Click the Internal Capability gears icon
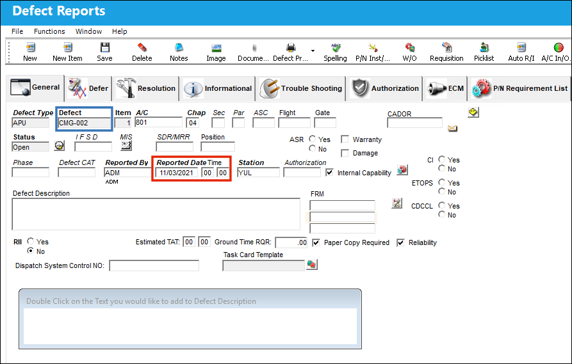The image size is (572, 364). point(402,170)
